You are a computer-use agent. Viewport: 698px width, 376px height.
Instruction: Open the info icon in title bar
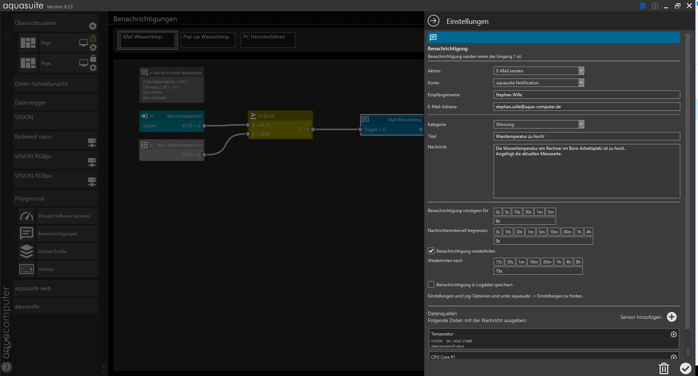pyautogui.click(x=655, y=6)
